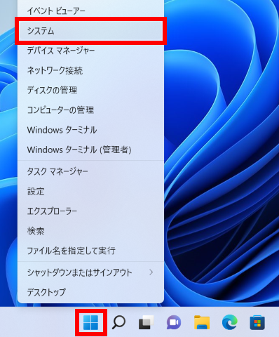Open Microsoft Store from the taskbar
Viewport: 279px width, 337px height.
[x=257, y=322]
